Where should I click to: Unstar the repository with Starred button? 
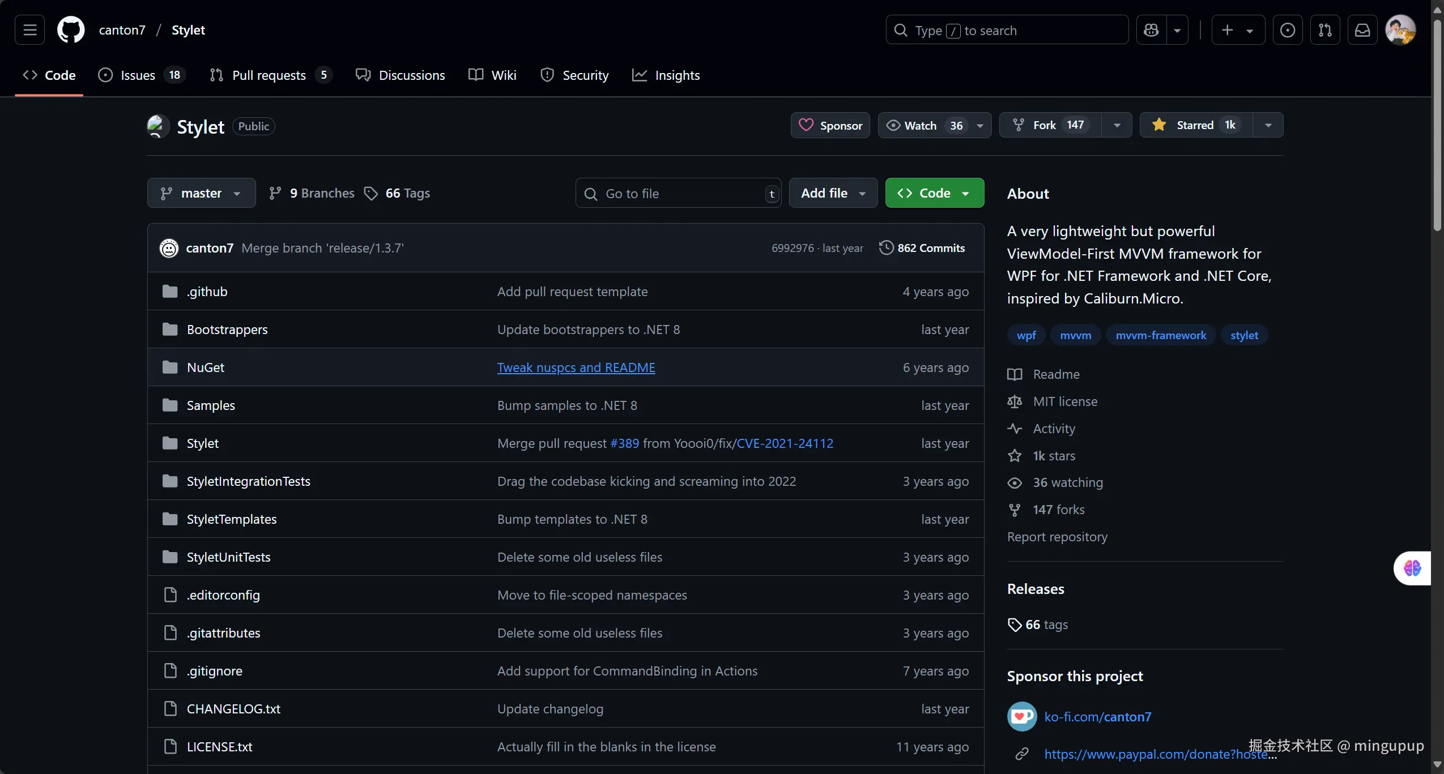point(1196,125)
